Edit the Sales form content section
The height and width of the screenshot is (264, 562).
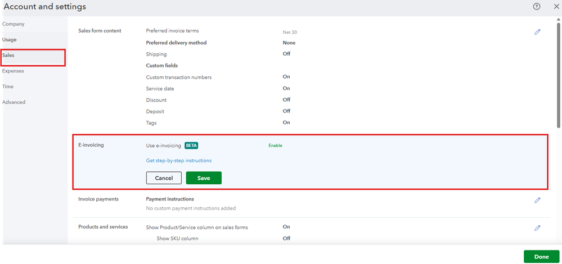tap(537, 32)
